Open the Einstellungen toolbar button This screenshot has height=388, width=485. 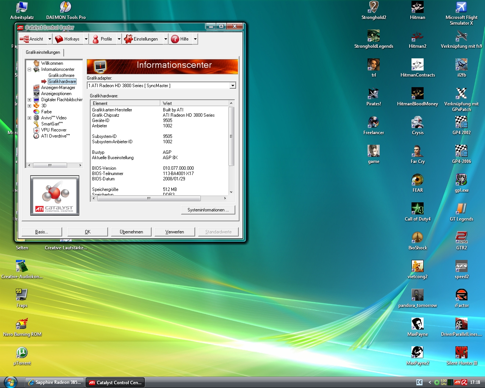(x=142, y=39)
